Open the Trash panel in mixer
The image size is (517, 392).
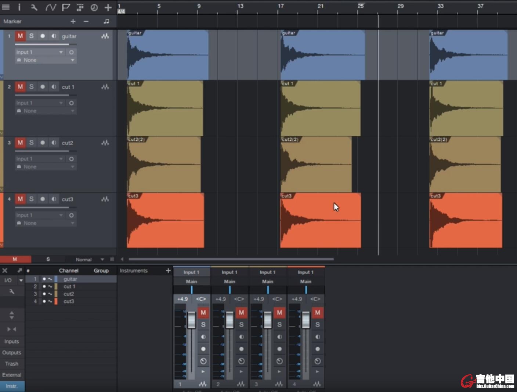coord(12,364)
